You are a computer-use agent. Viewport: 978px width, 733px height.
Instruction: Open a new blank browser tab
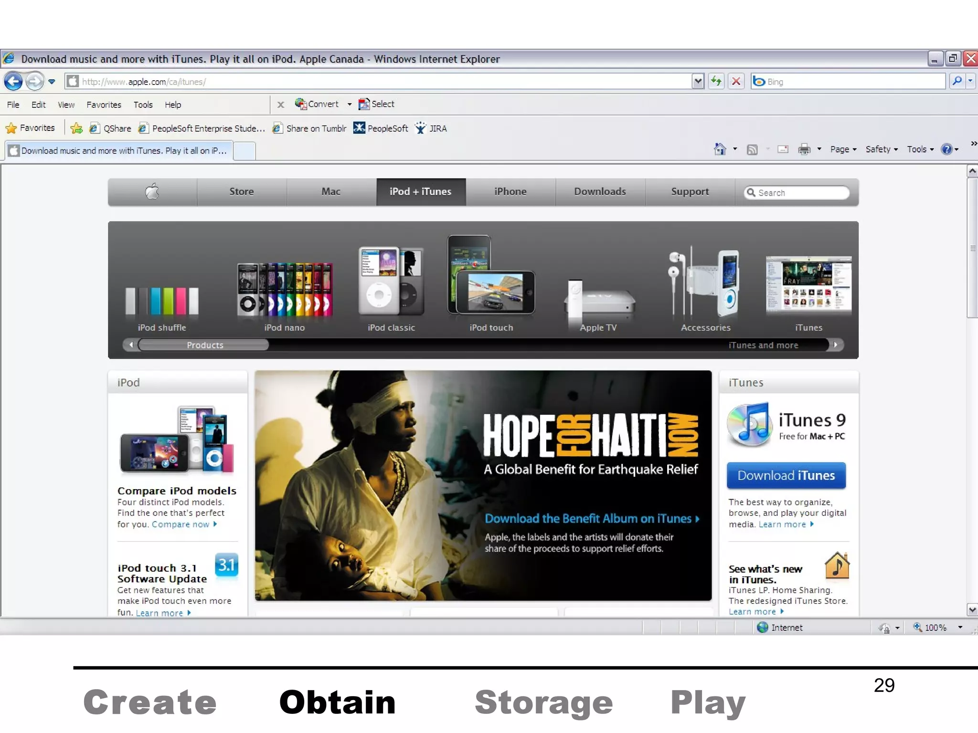[x=244, y=151]
